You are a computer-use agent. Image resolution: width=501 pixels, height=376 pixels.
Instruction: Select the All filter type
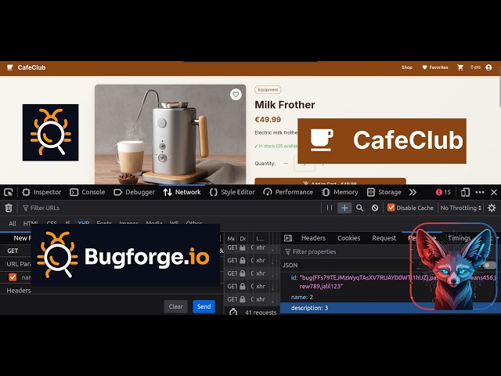[13, 223]
